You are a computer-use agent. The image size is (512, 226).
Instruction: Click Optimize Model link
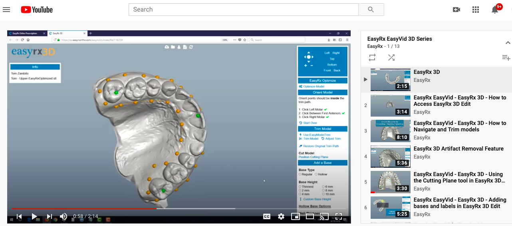312,87
